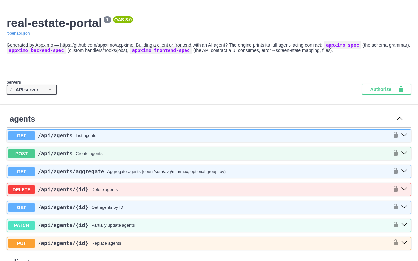The height and width of the screenshot is (261, 418).
Task: Click the agents section heading
Action: pyautogui.click(x=23, y=119)
